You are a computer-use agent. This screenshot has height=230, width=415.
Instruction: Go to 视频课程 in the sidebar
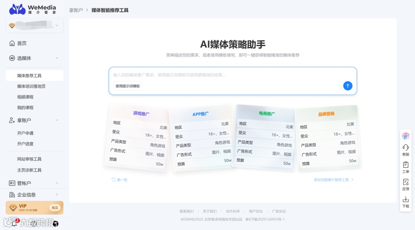25,97
